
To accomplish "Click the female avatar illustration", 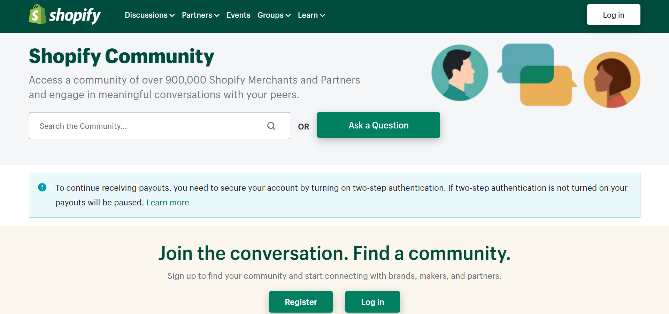I will click(x=612, y=80).
